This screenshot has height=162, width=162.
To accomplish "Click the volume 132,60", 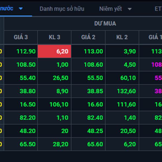I will click(126, 91).
